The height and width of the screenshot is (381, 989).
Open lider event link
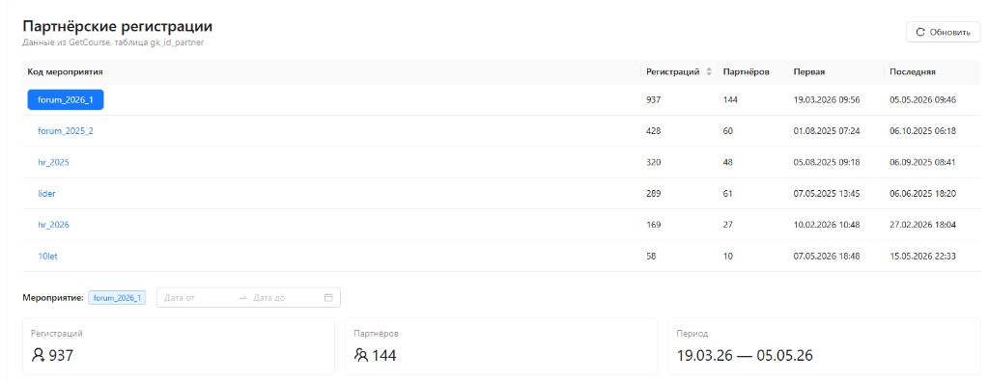pyautogui.click(x=46, y=193)
